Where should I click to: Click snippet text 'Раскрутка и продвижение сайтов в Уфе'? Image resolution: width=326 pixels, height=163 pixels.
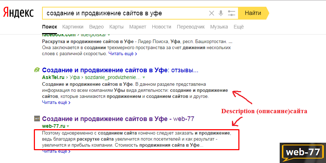pyautogui.click(x=88, y=42)
